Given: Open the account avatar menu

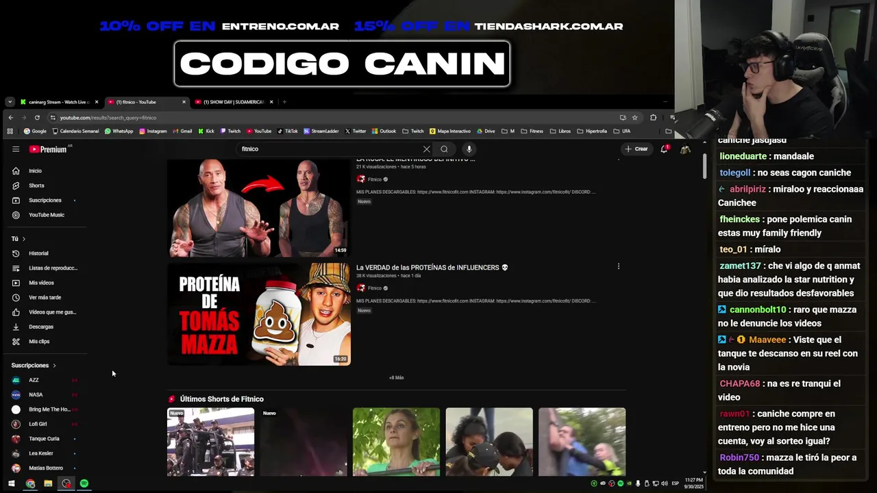Looking at the screenshot, I should tap(684, 149).
